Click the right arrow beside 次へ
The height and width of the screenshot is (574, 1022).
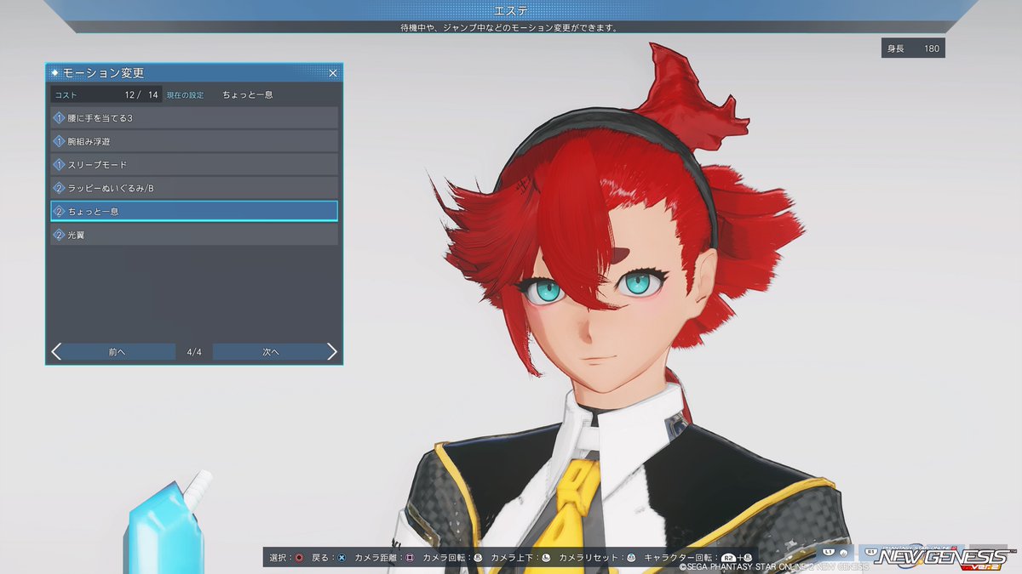[x=332, y=352]
